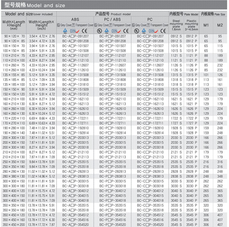Screen dimensions: 229x227
Task: Click the TÜV logo under PC / ABS
Action: coord(107,31)
